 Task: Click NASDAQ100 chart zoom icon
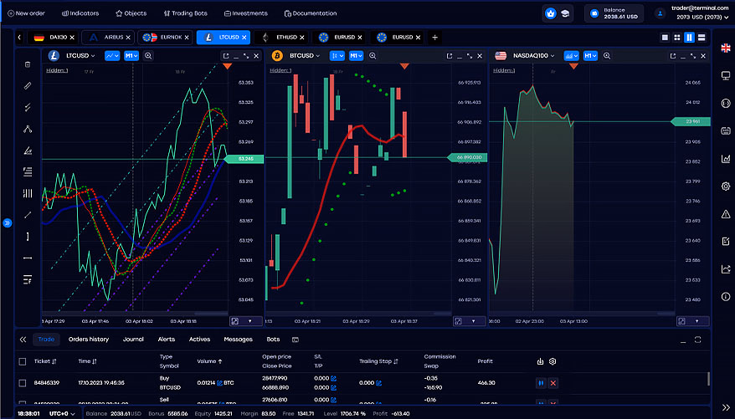tap(607, 56)
